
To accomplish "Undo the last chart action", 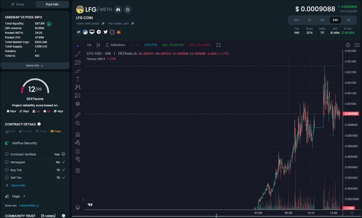I will pyautogui.click(x=131, y=45).
